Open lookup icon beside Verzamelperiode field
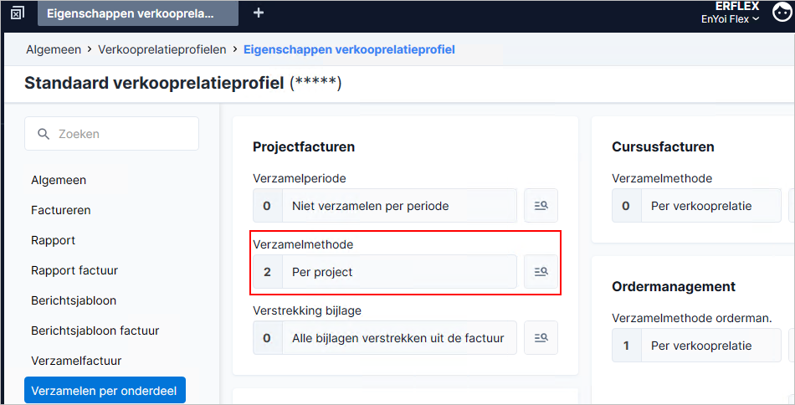The image size is (795, 405). click(x=541, y=205)
